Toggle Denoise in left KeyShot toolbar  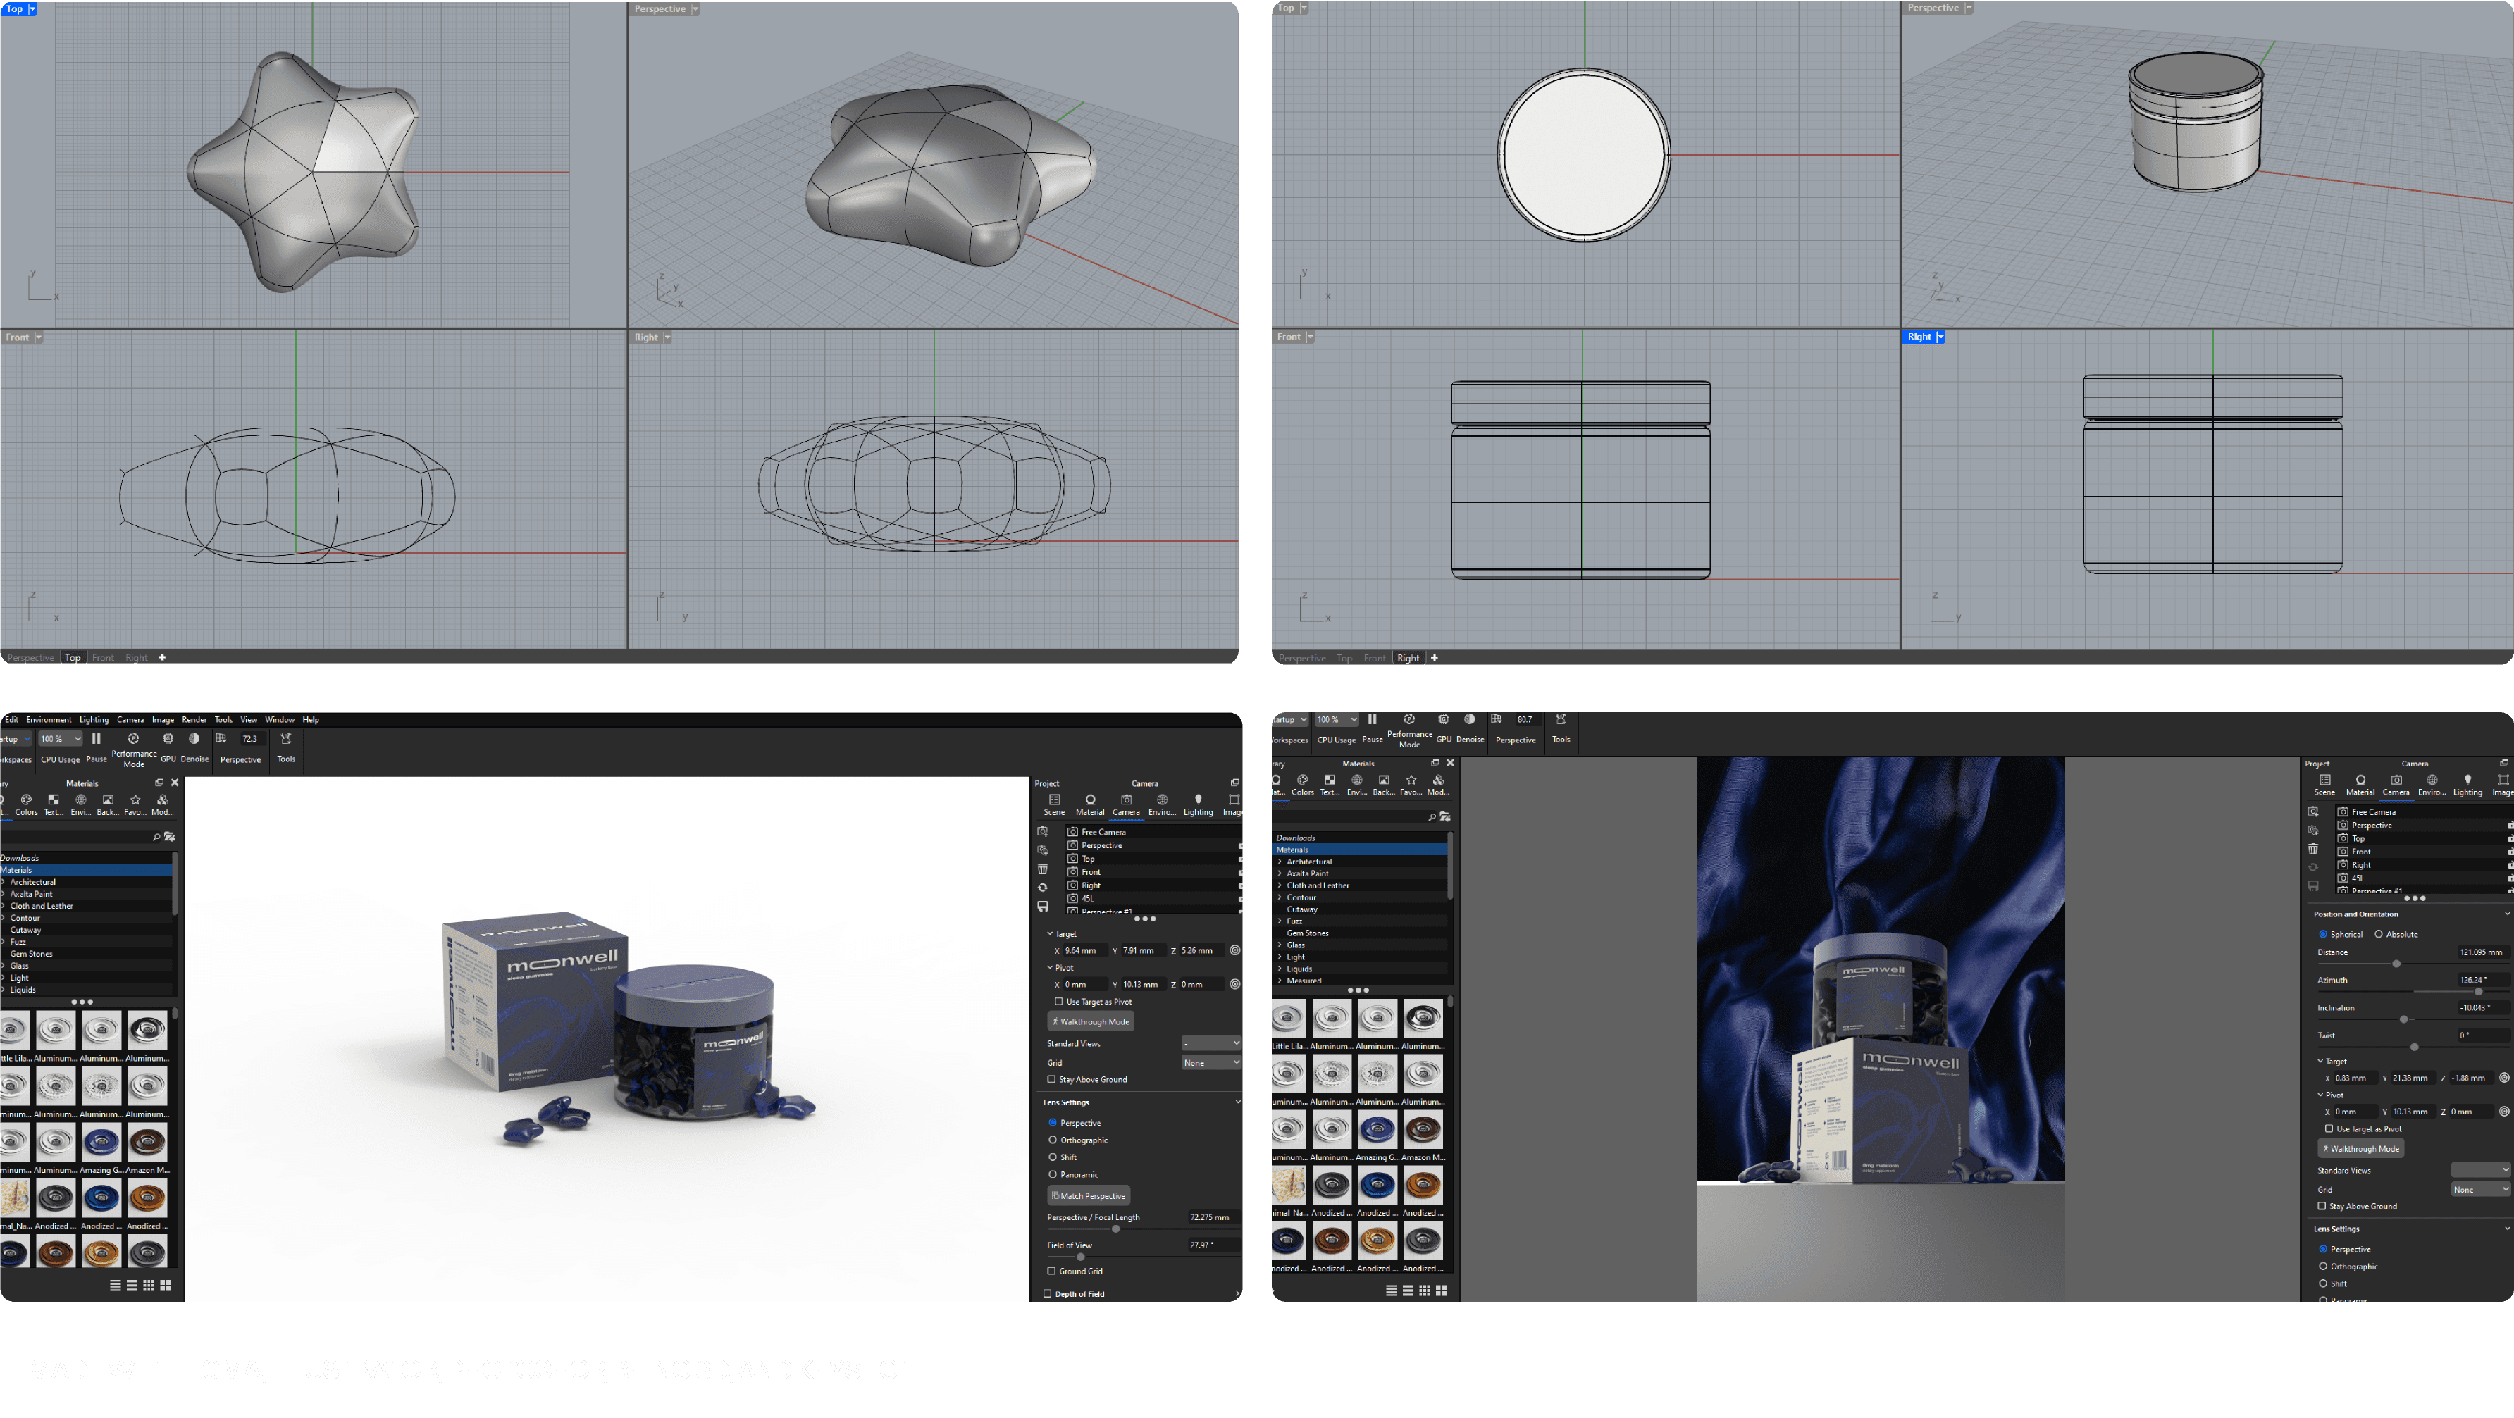click(x=194, y=740)
